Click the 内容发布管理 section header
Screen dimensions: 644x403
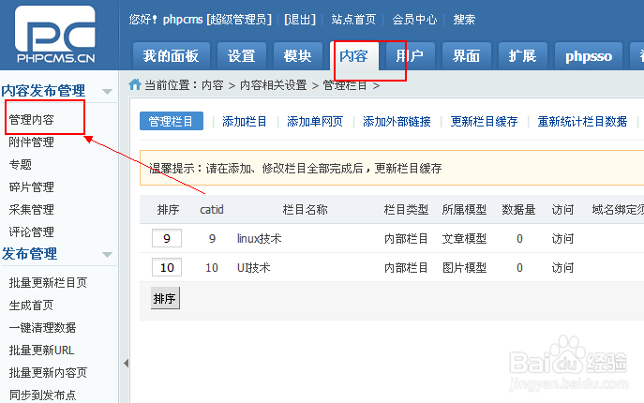pos(43,91)
